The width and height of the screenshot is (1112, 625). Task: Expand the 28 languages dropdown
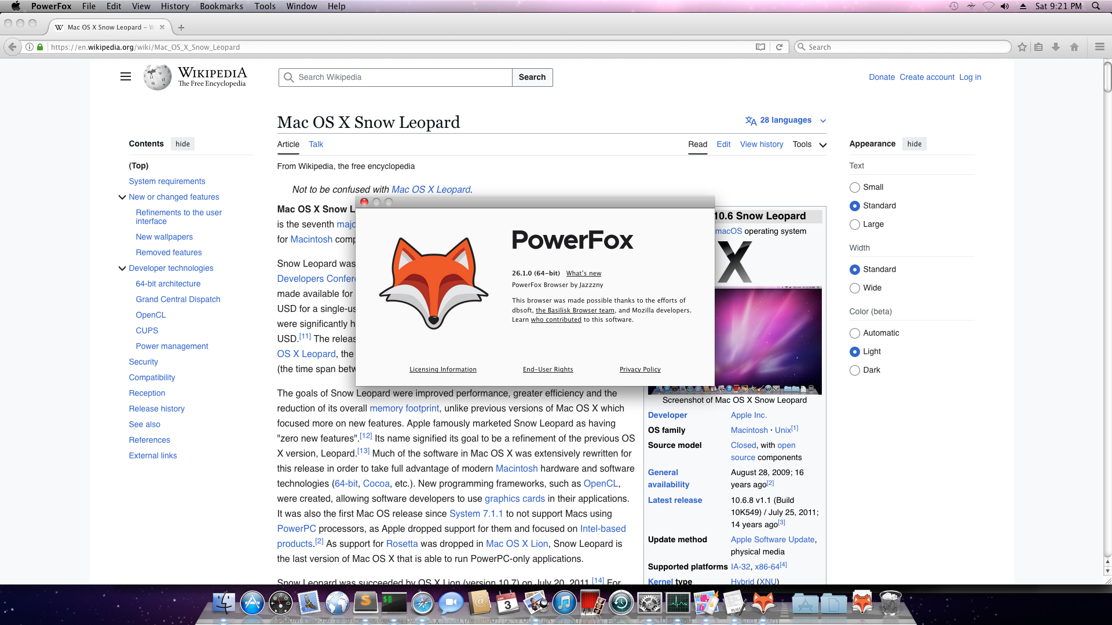[785, 120]
